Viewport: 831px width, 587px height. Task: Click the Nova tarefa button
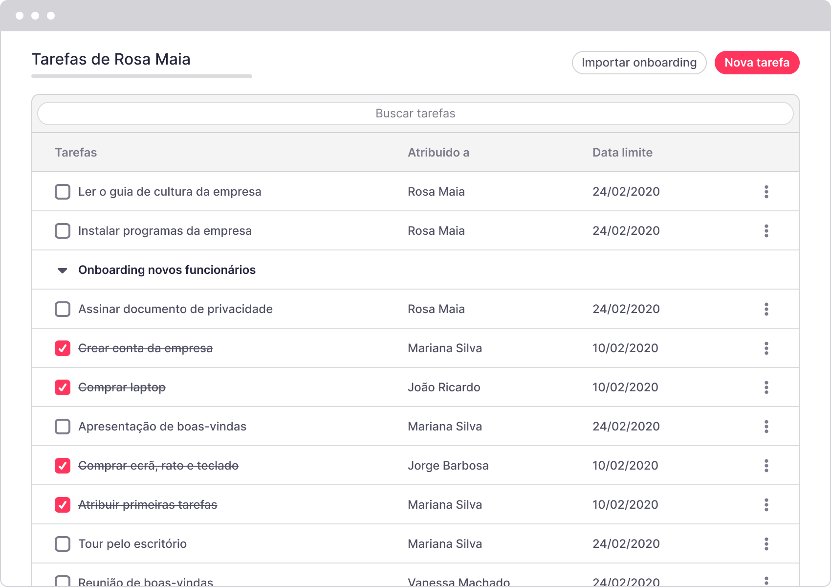(x=757, y=63)
